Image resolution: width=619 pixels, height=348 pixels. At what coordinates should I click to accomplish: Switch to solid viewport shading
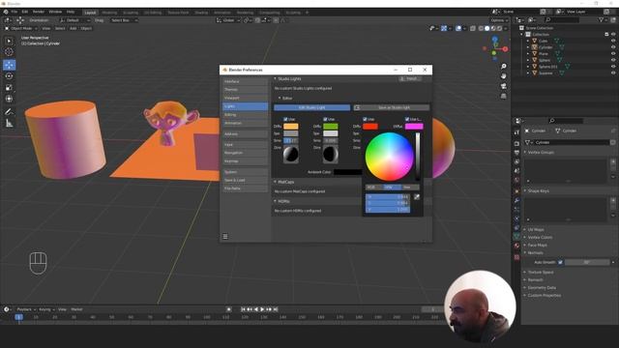pos(487,28)
